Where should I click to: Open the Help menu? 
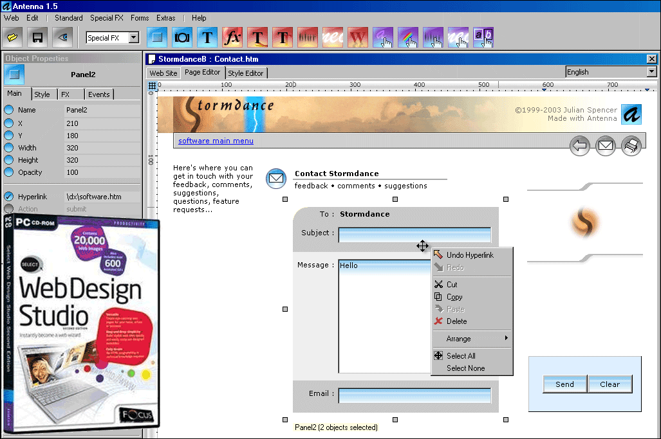(199, 18)
